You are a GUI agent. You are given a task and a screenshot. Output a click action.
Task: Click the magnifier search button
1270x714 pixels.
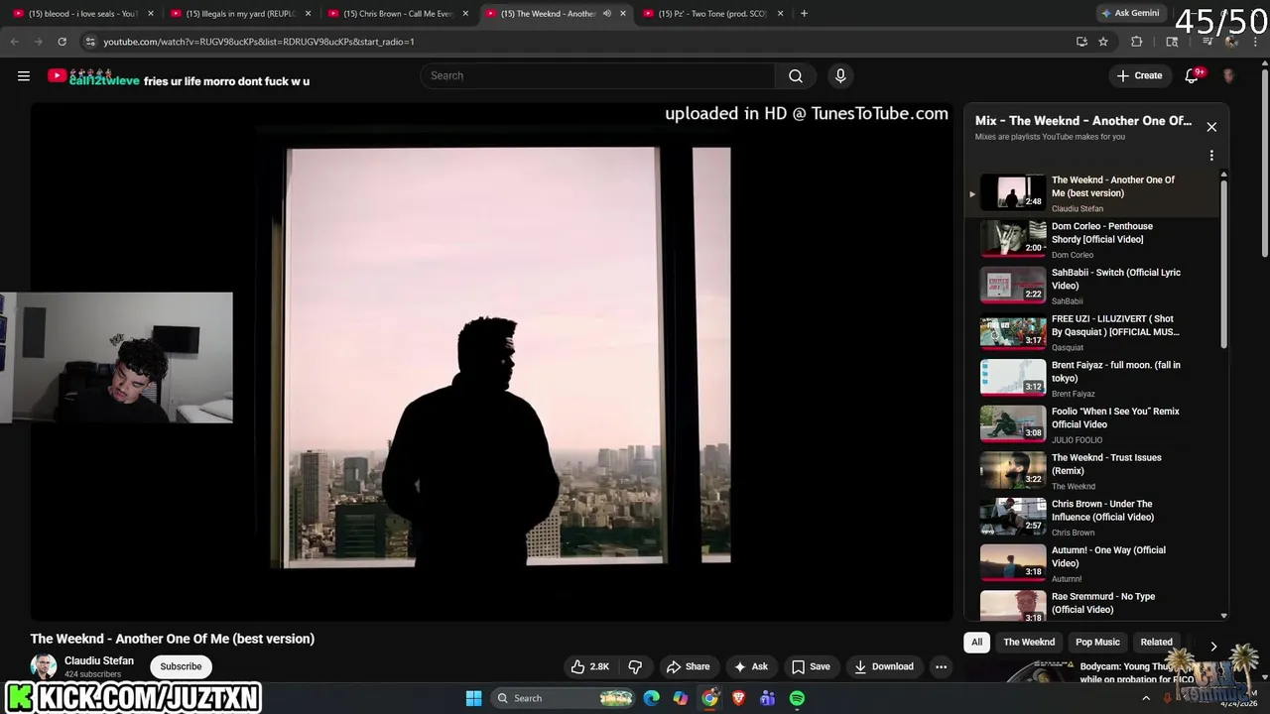796,75
